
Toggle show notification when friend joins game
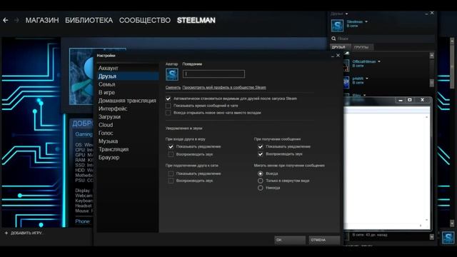[x=171, y=147]
